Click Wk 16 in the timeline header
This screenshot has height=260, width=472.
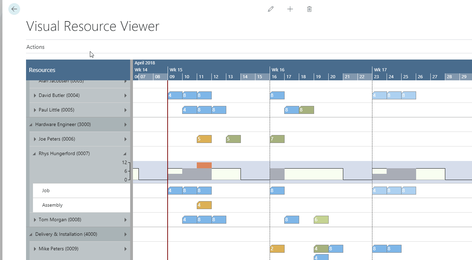coord(278,70)
